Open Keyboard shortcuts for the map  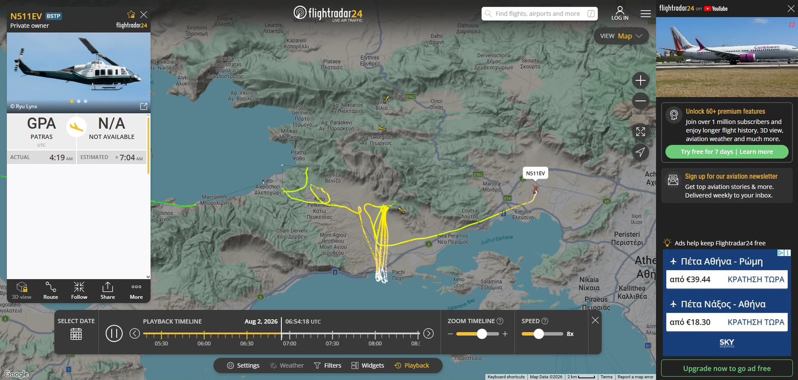[x=506, y=377]
